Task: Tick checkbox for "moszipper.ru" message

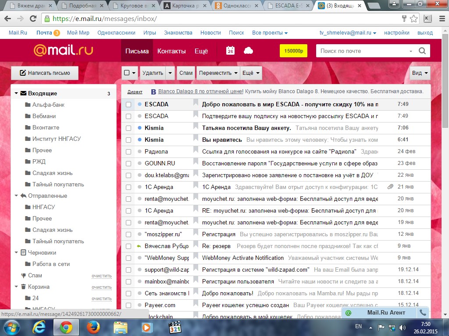Action: (x=128, y=234)
